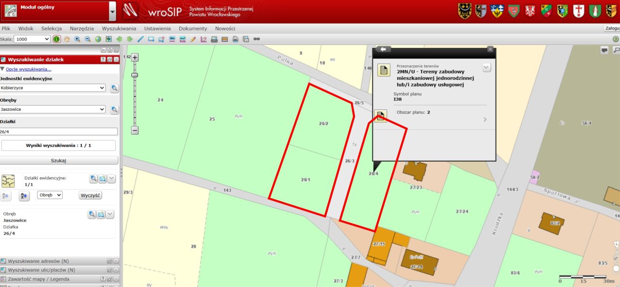The height and width of the screenshot is (287, 620).
Task: Click the back arrow in popup header
Action: (383, 49)
